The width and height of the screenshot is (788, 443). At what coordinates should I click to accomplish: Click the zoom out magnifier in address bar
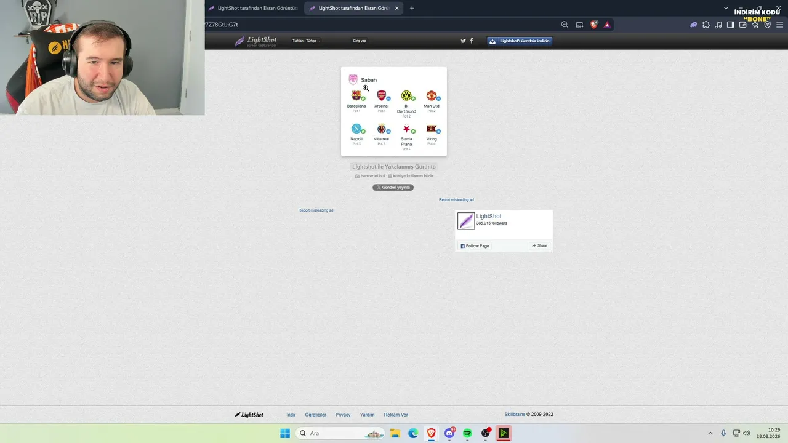point(565,25)
